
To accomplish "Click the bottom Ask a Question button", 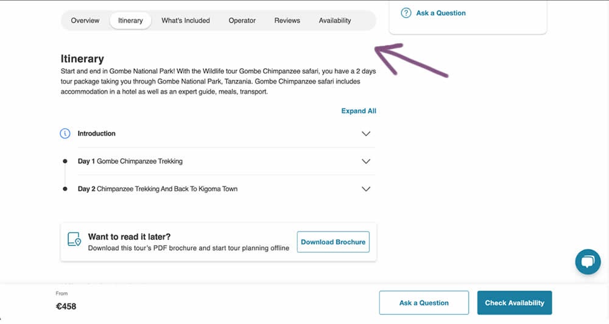I will point(424,303).
